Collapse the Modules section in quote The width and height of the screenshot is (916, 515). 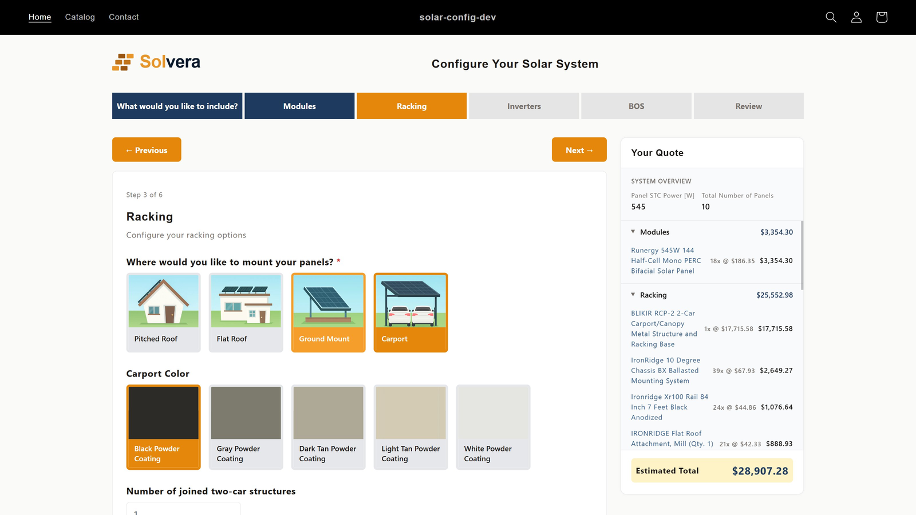pos(633,232)
